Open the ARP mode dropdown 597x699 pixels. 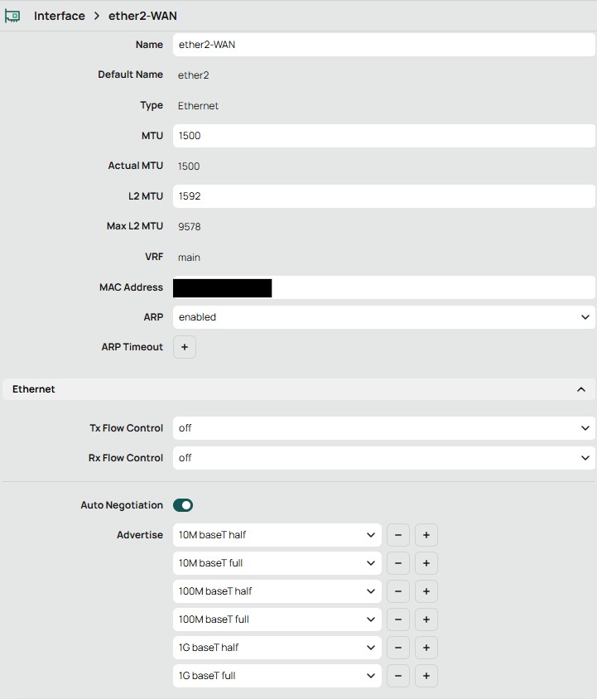383,317
